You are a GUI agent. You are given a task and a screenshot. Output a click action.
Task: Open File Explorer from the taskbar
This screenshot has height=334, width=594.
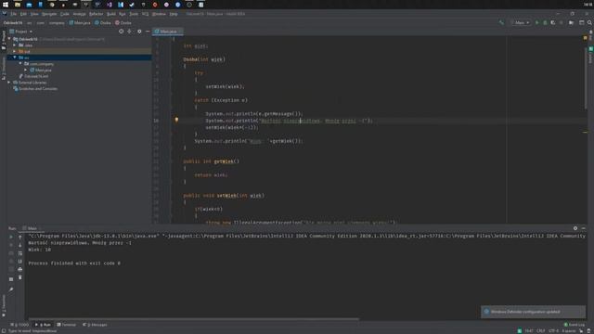coord(18,5)
